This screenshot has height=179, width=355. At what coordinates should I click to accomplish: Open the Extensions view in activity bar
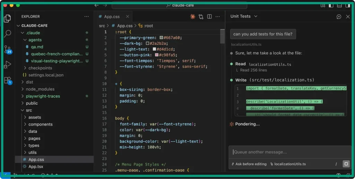point(8,80)
